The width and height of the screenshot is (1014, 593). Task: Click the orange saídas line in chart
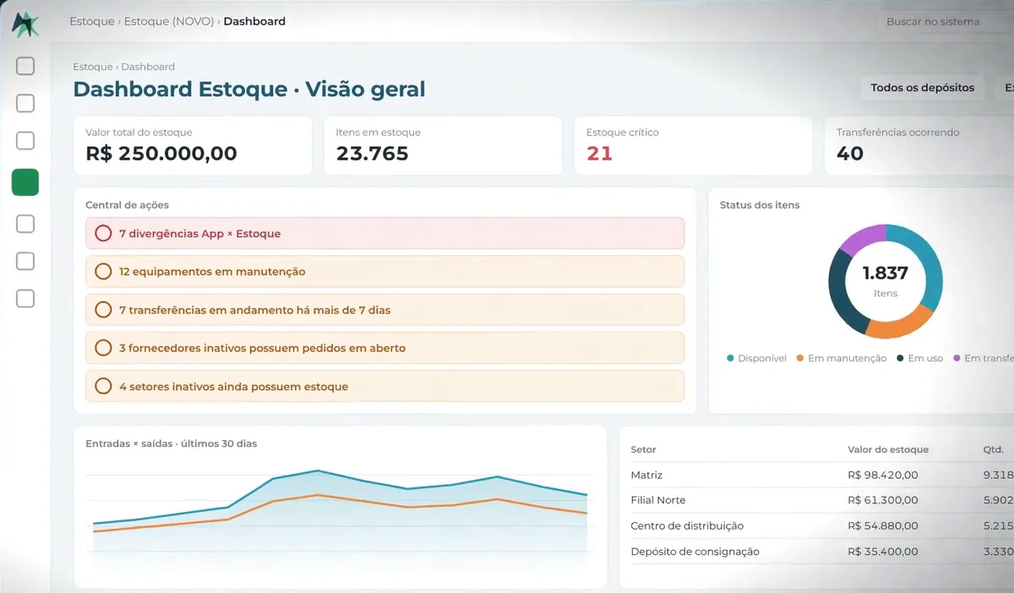(x=317, y=496)
